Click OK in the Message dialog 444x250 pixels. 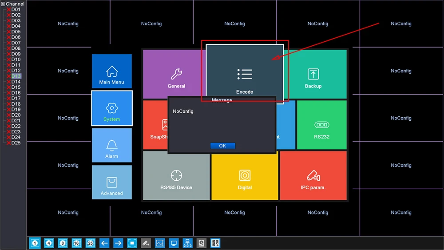(x=222, y=146)
